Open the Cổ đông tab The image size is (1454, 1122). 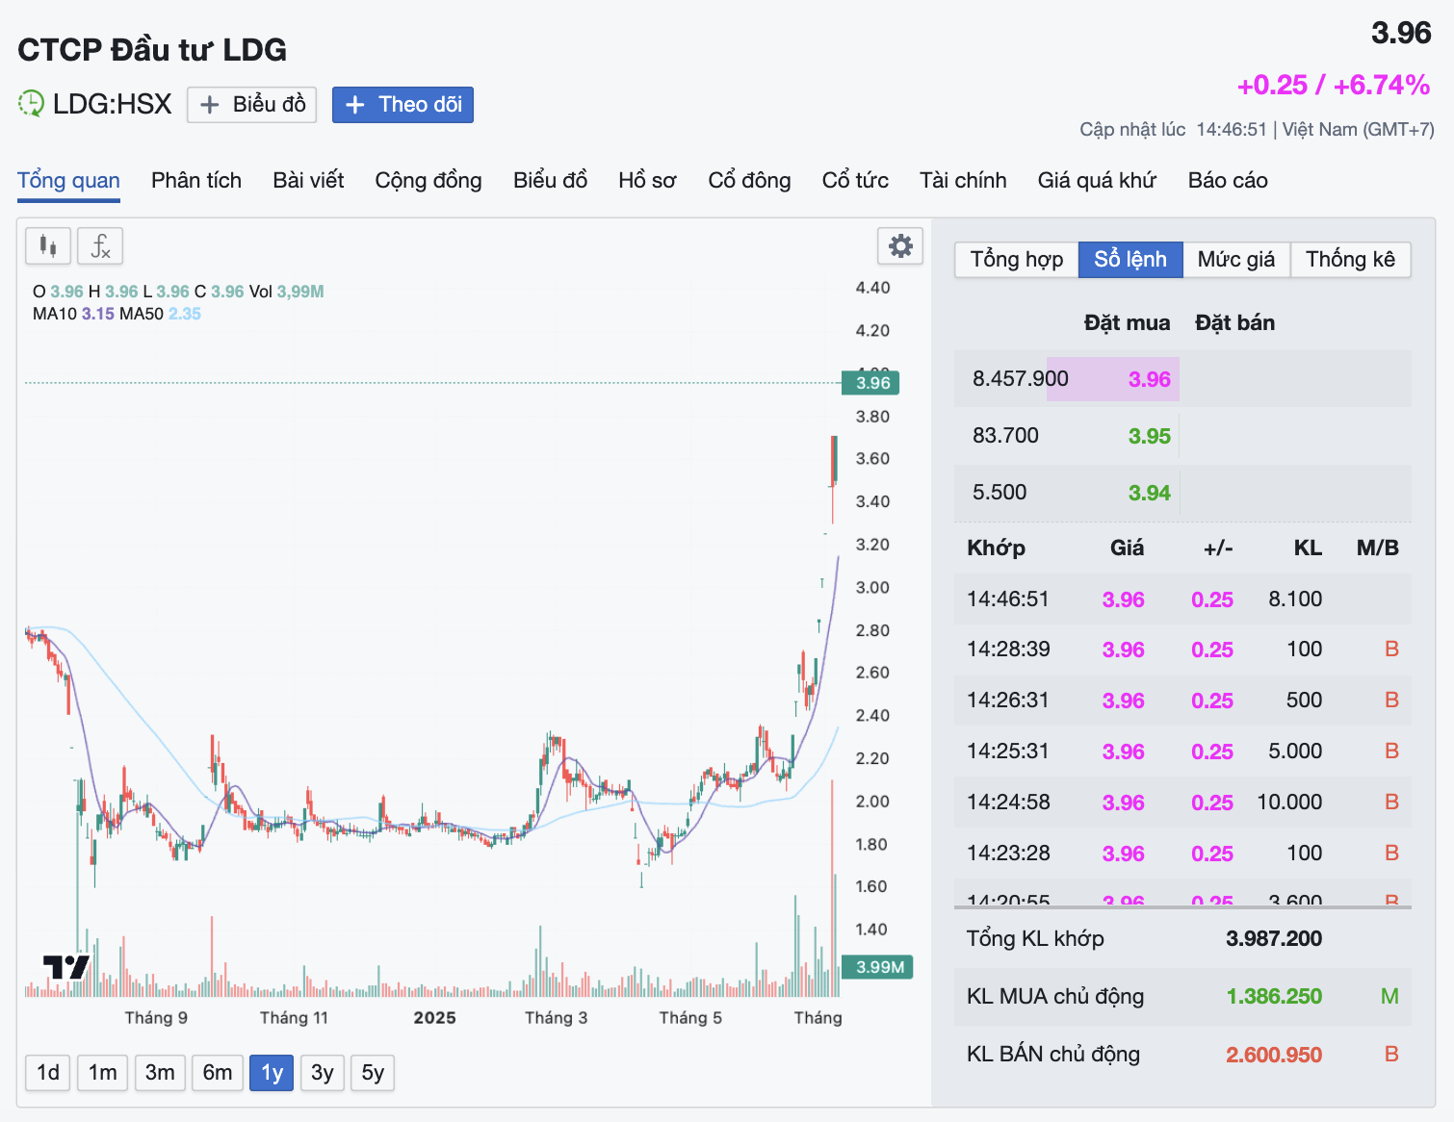[x=749, y=181]
